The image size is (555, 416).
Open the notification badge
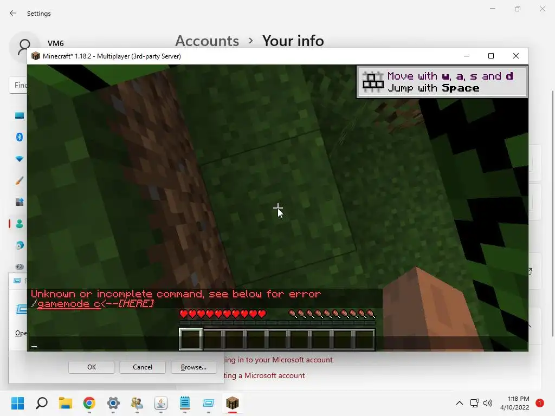540,403
